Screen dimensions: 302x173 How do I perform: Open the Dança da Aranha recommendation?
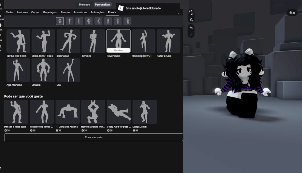click(x=68, y=112)
